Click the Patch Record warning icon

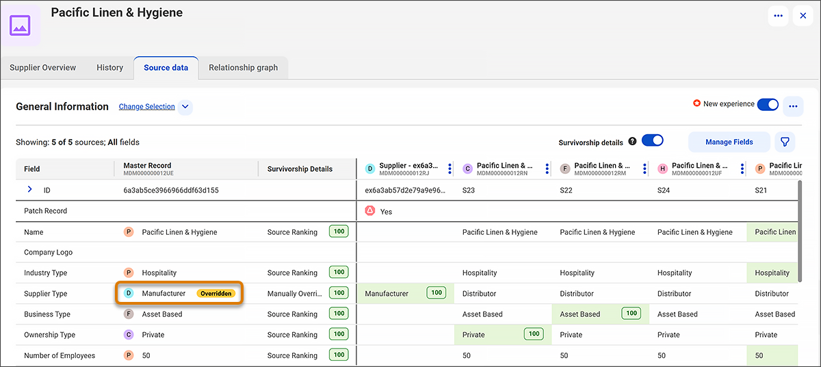pos(370,211)
